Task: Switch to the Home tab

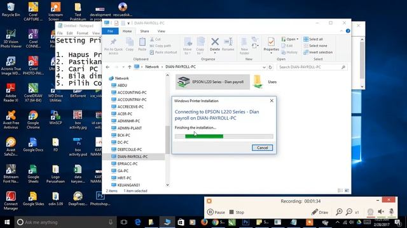Action: 127,31
